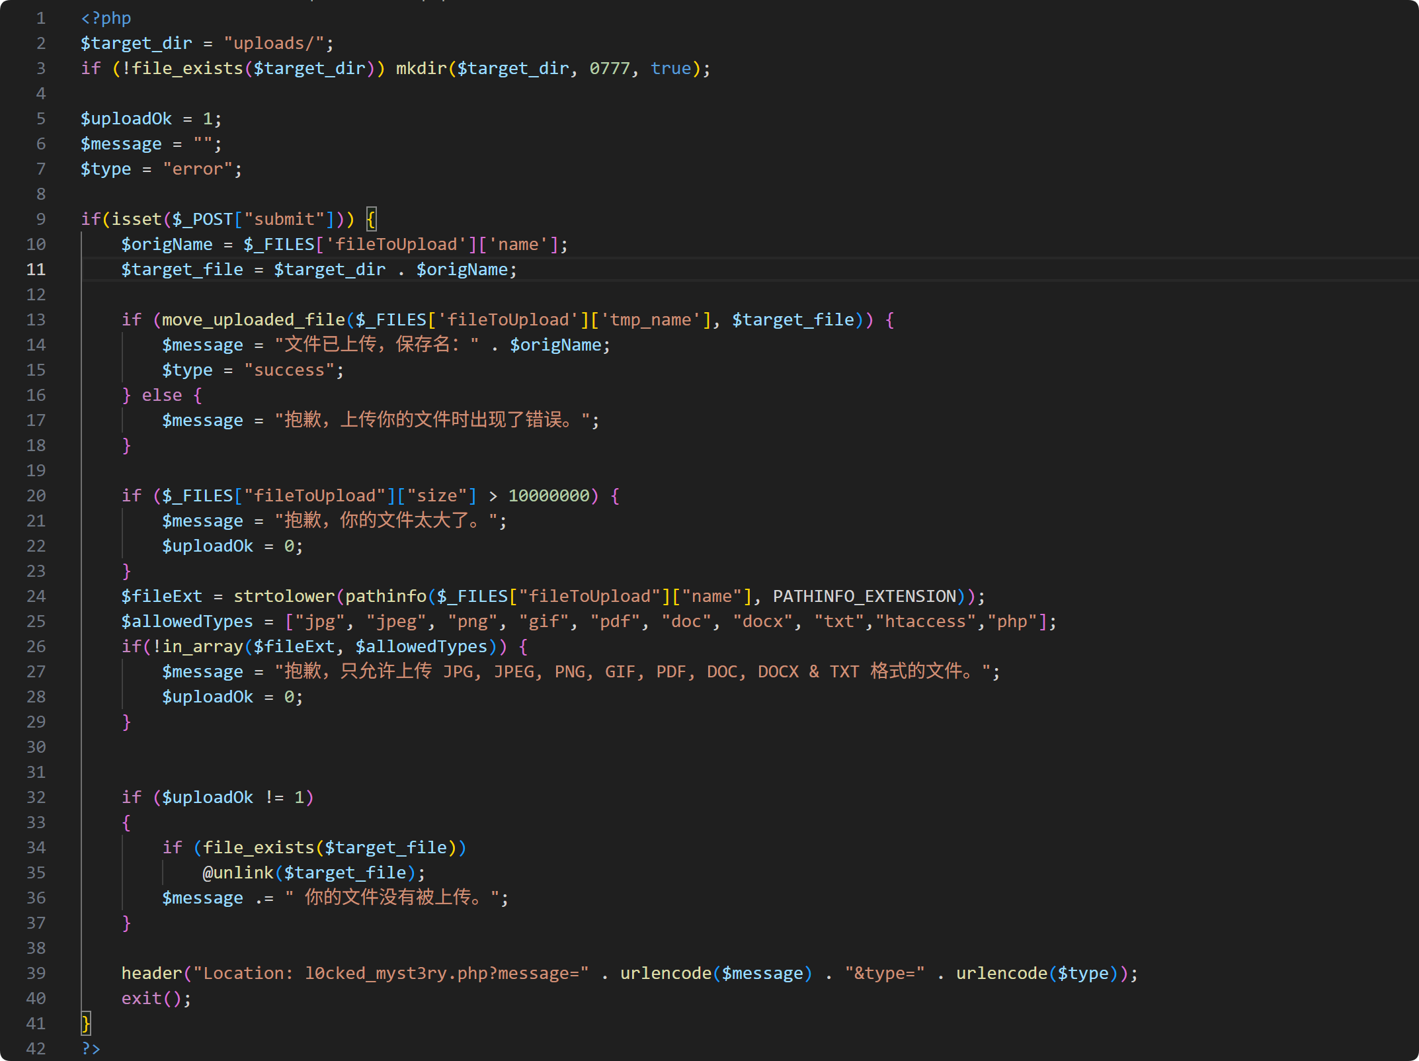Click the 10000000 size limit value

click(x=549, y=496)
